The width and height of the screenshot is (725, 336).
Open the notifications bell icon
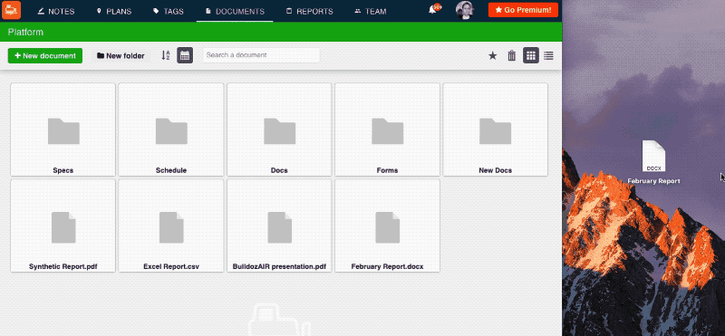point(433,10)
